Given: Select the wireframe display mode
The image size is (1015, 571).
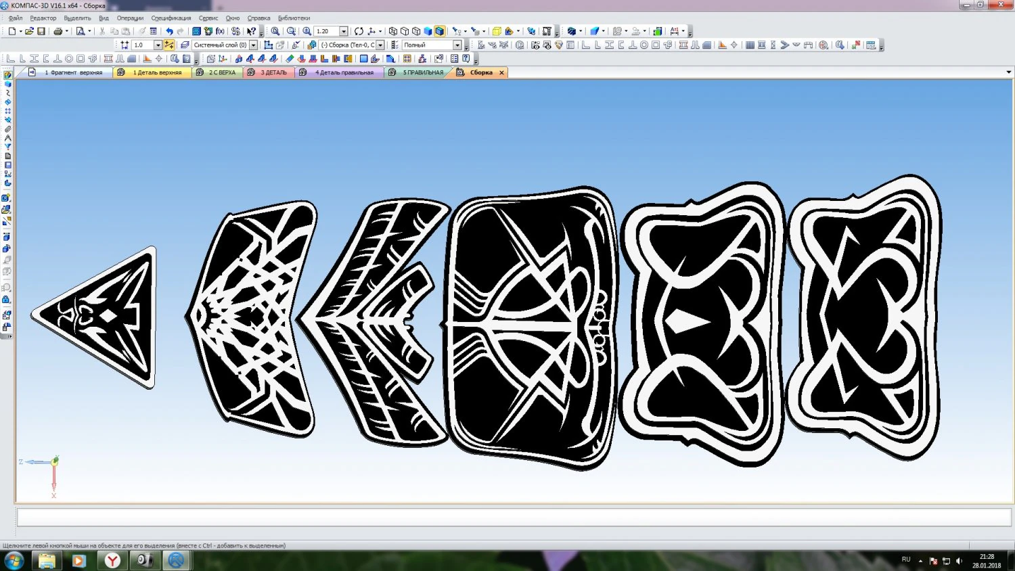Looking at the screenshot, I should point(392,31).
